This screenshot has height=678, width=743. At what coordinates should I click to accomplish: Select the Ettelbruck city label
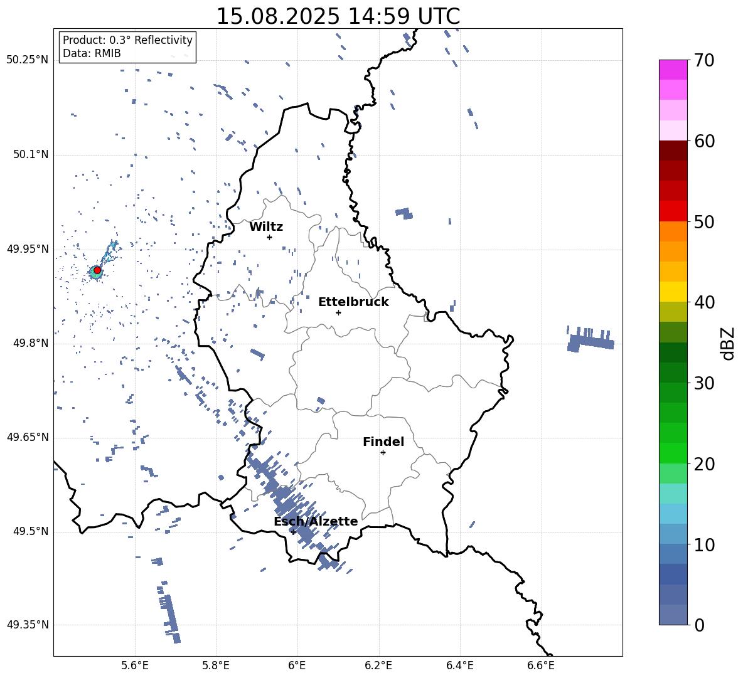point(353,302)
